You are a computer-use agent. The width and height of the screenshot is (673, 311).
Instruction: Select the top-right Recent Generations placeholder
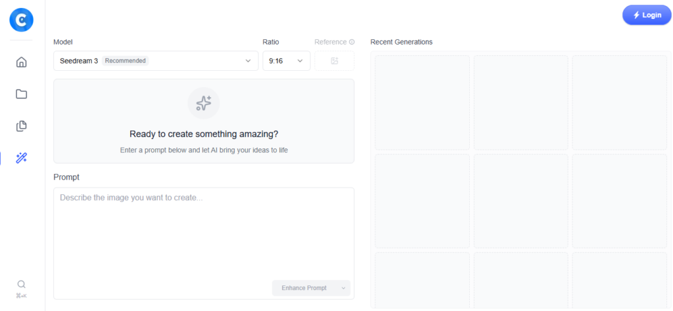pos(619,102)
